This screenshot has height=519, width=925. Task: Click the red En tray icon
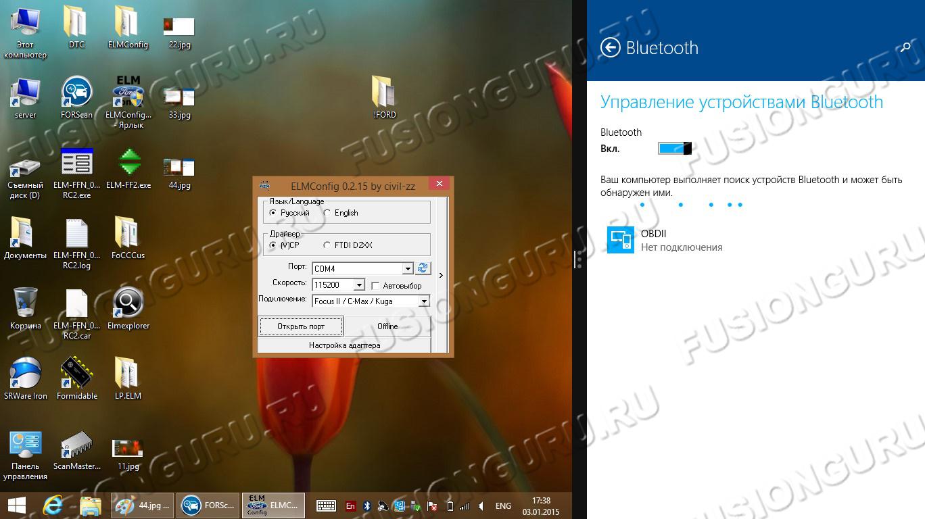point(350,505)
